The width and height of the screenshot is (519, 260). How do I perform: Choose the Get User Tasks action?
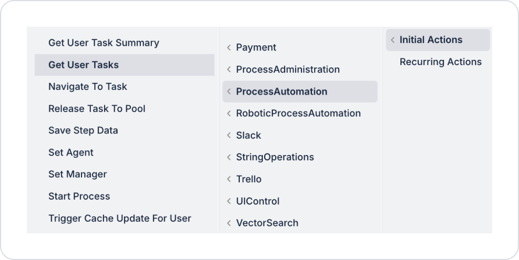click(84, 65)
